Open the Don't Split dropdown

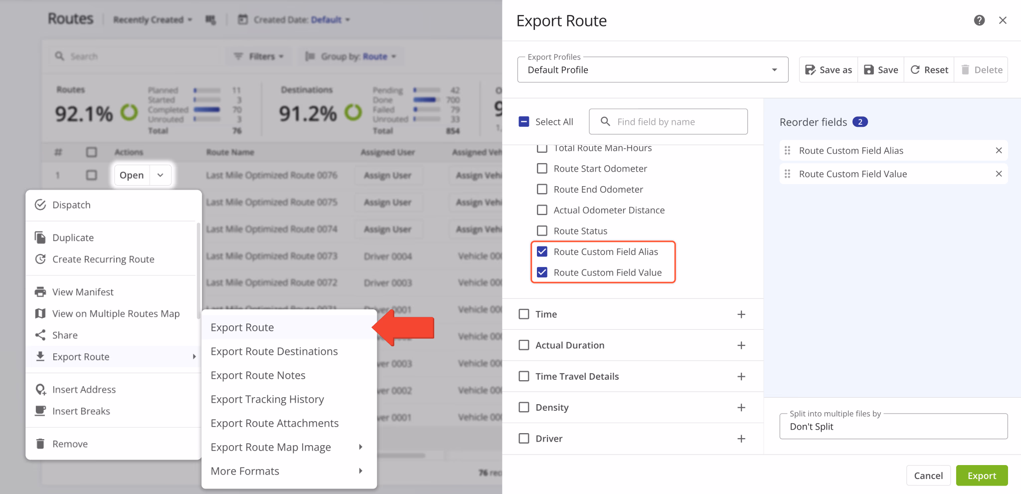892,426
